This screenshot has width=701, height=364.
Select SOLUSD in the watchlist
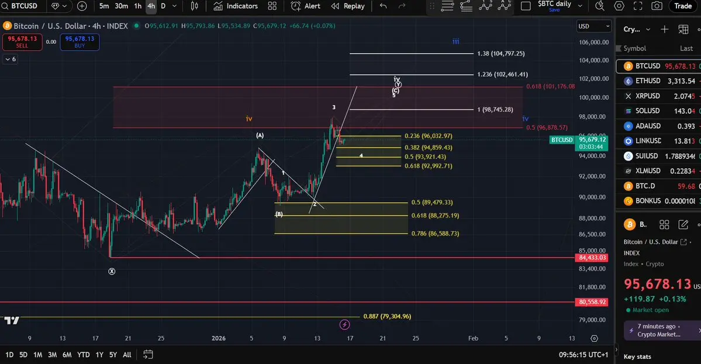click(x=658, y=111)
